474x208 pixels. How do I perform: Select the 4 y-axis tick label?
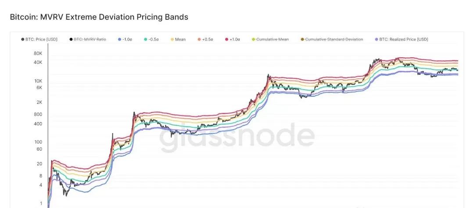pos(40,185)
